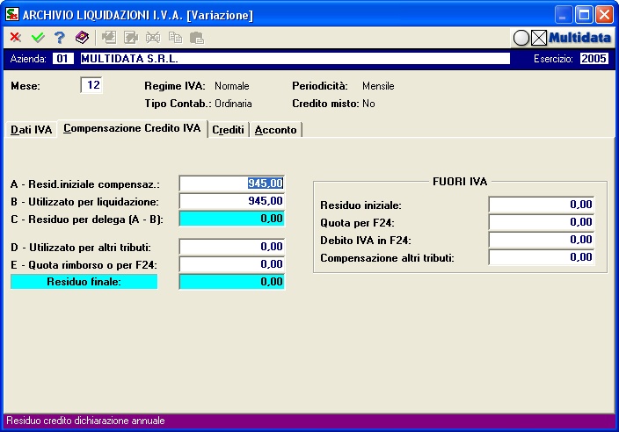Click the greyed copy documents icon
The width and height of the screenshot is (619, 432).
175,38
